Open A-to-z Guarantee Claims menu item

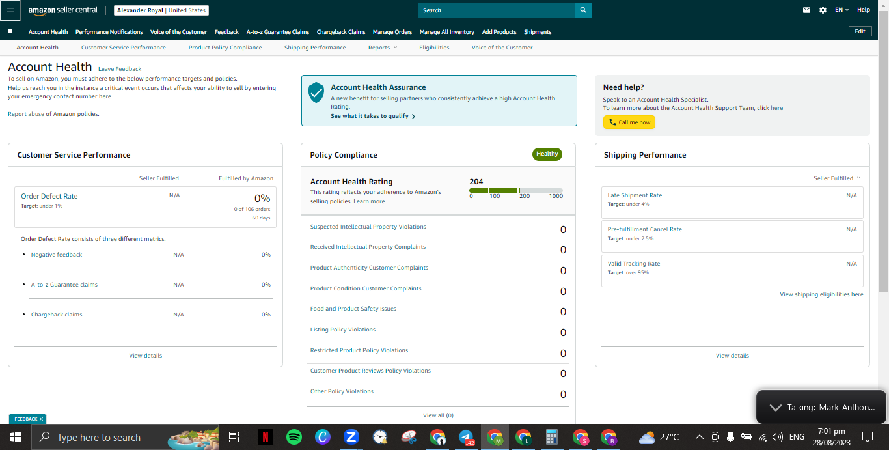click(x=278, y=31)
